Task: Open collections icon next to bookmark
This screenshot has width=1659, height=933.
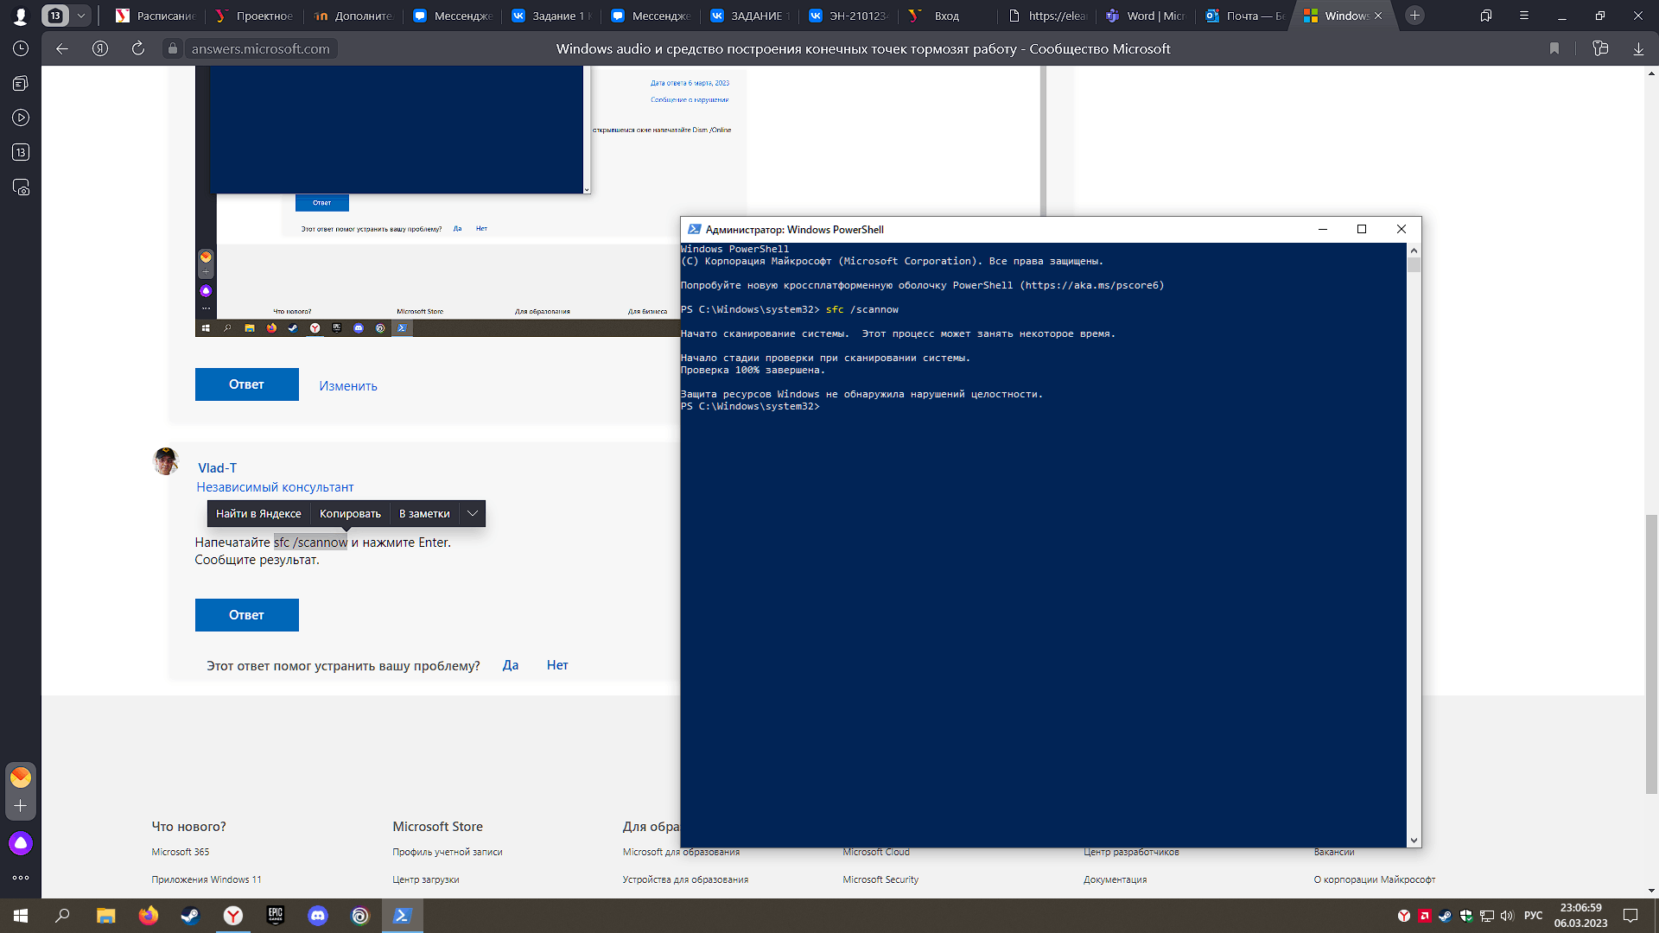Action: (1600, 49)
